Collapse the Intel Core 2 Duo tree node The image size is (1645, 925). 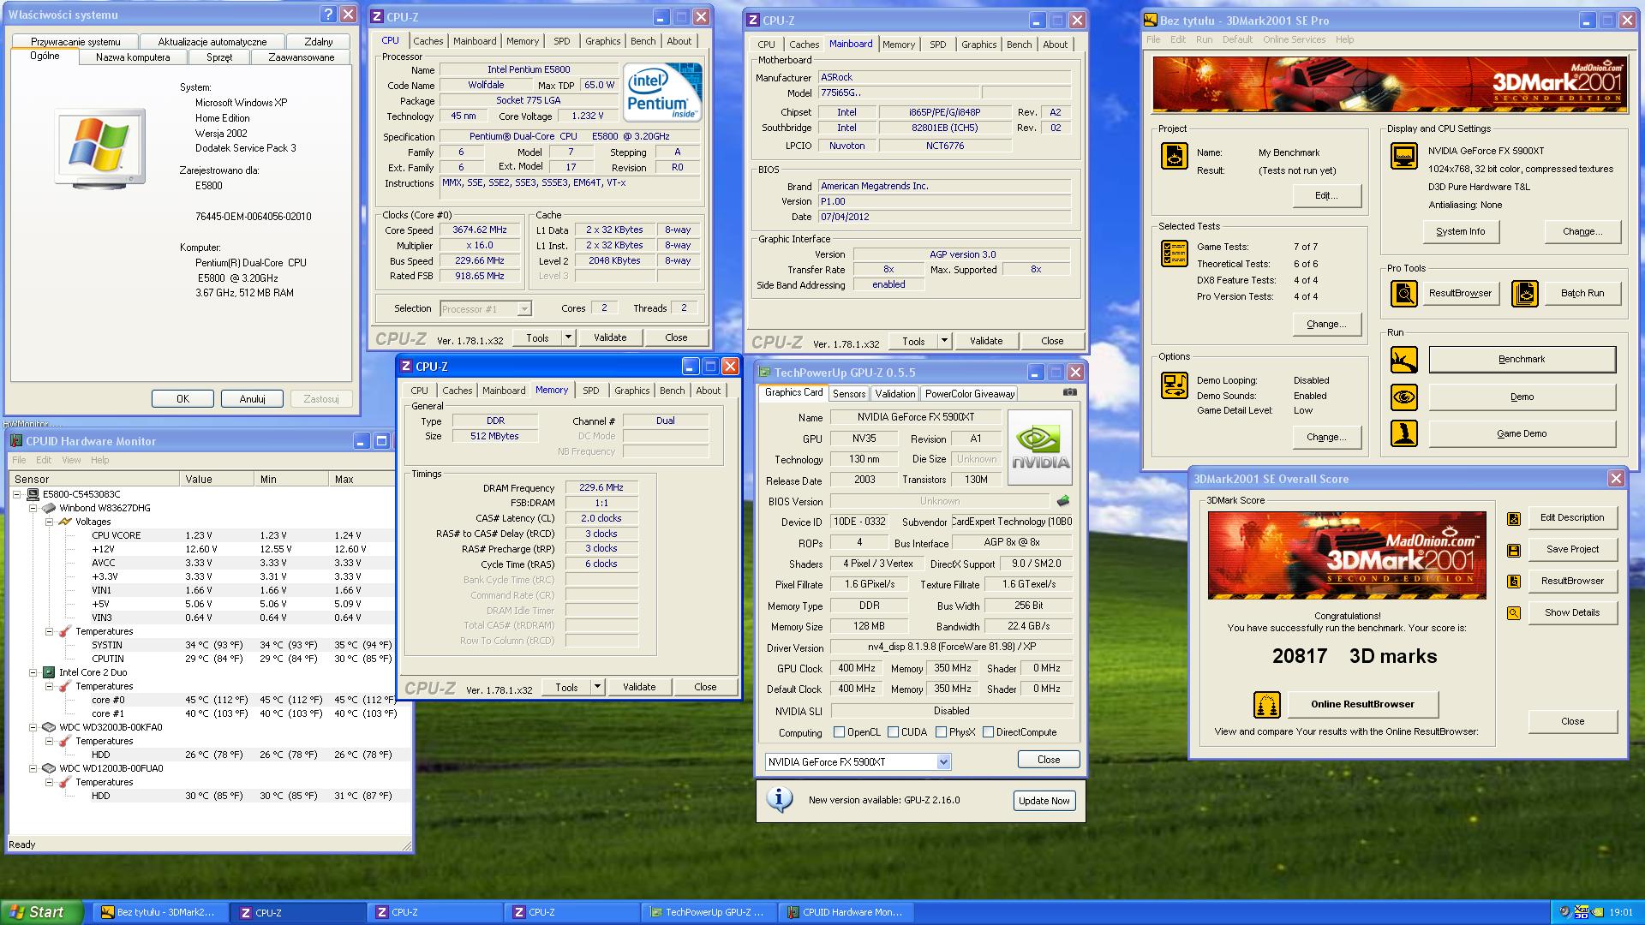click(33, 672)
